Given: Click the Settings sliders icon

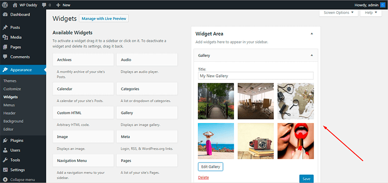Looking at the screenshot, I should [x=5, y=170].
